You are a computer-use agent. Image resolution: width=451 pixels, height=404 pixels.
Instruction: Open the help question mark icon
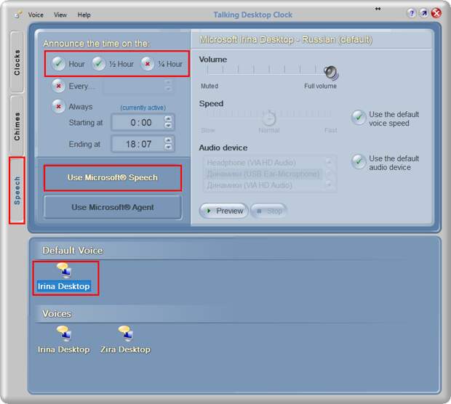[x=411, y=13]
